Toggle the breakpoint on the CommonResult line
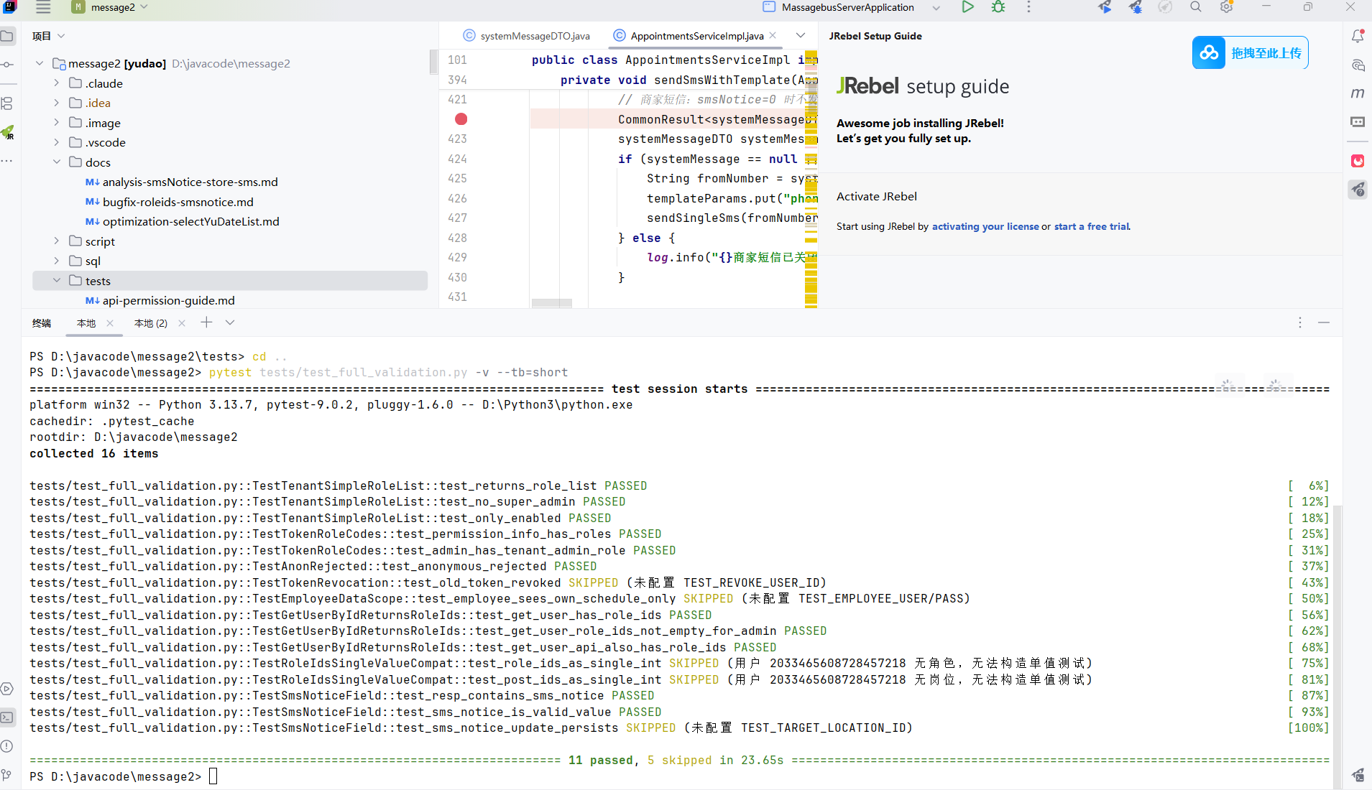 (x=461, y=119)
